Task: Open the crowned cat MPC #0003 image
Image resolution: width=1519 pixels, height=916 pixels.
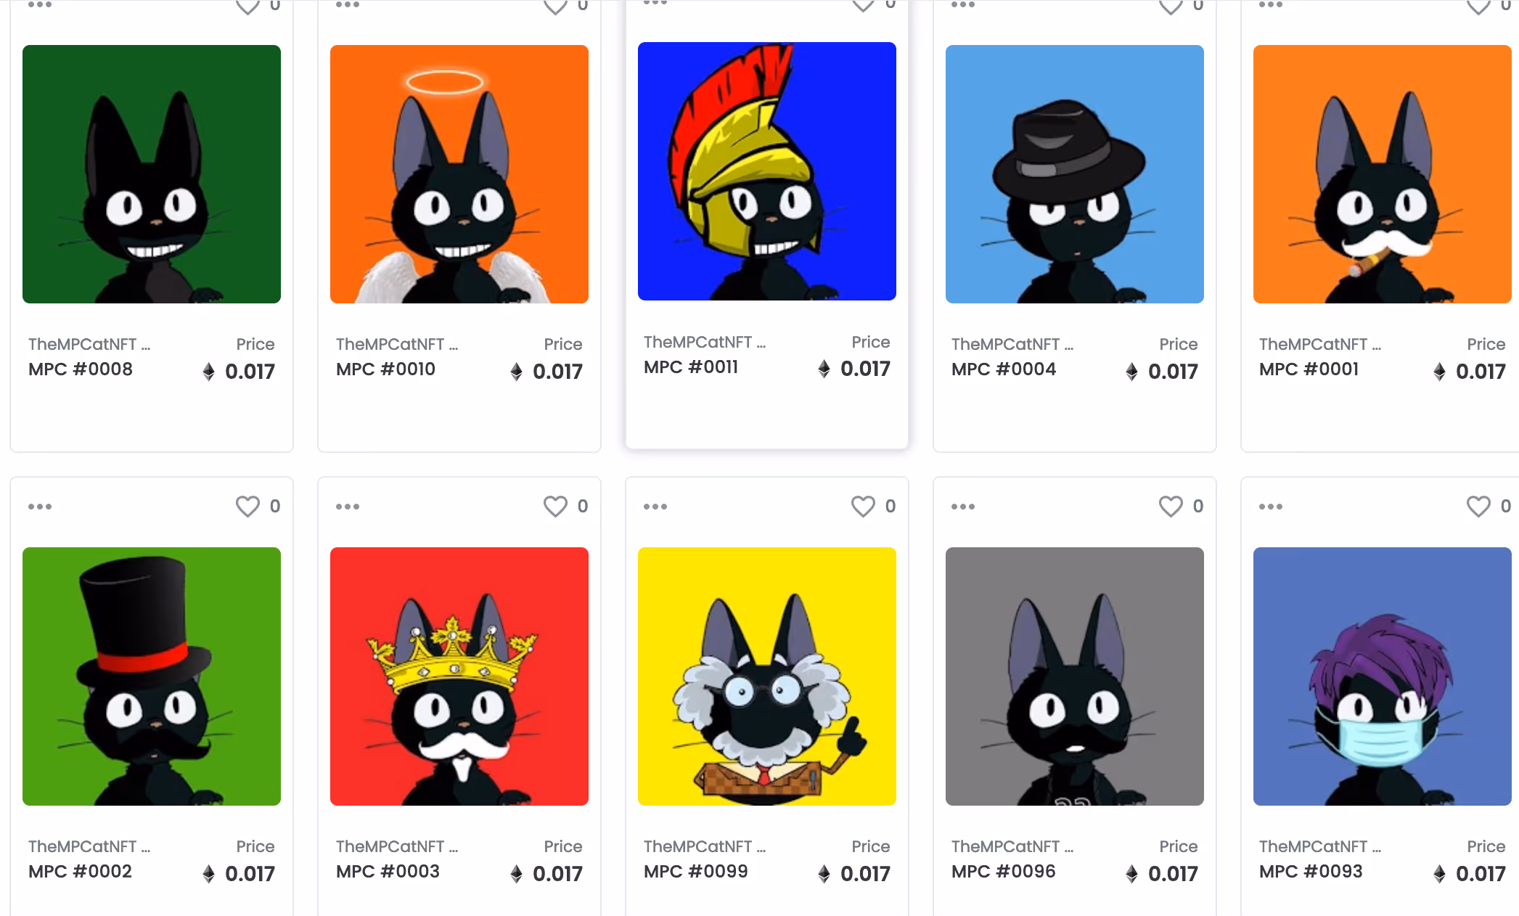Action: pos(459,676)
